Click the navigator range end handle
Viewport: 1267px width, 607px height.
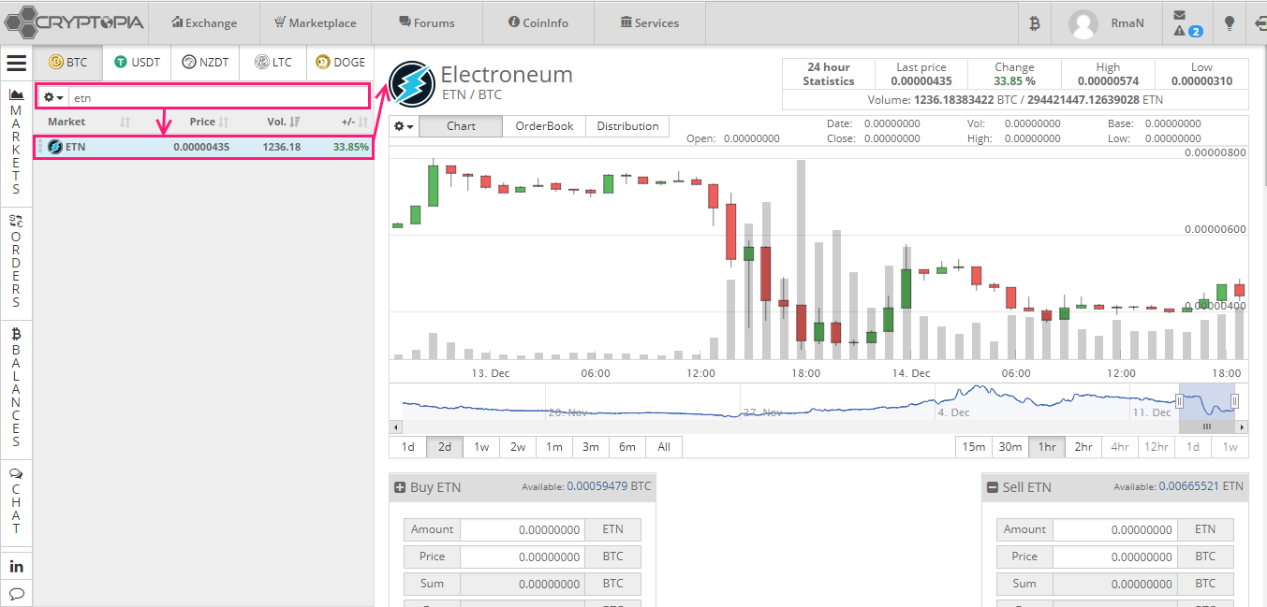1235,401
